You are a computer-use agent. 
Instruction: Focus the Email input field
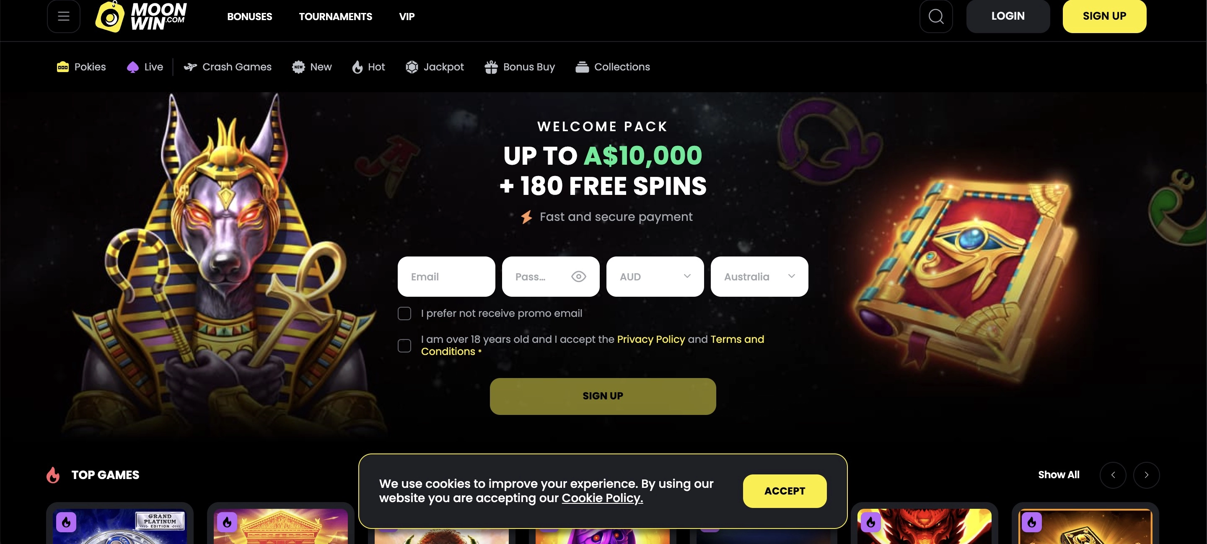click(446, 277)
